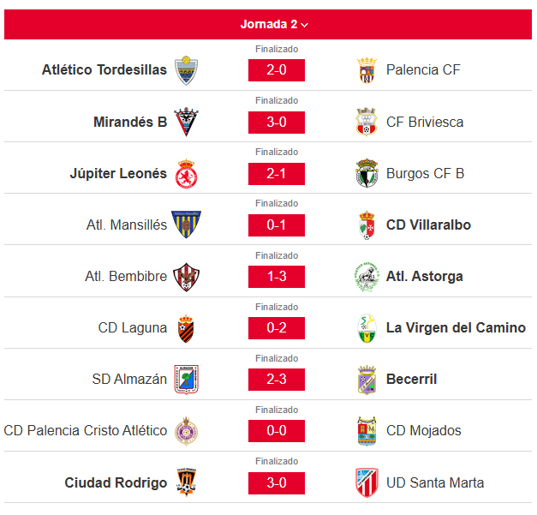The height and width of the screenshot is (515, 537).
Task: Open the CD Mojados team link
Action: (424, 431)
